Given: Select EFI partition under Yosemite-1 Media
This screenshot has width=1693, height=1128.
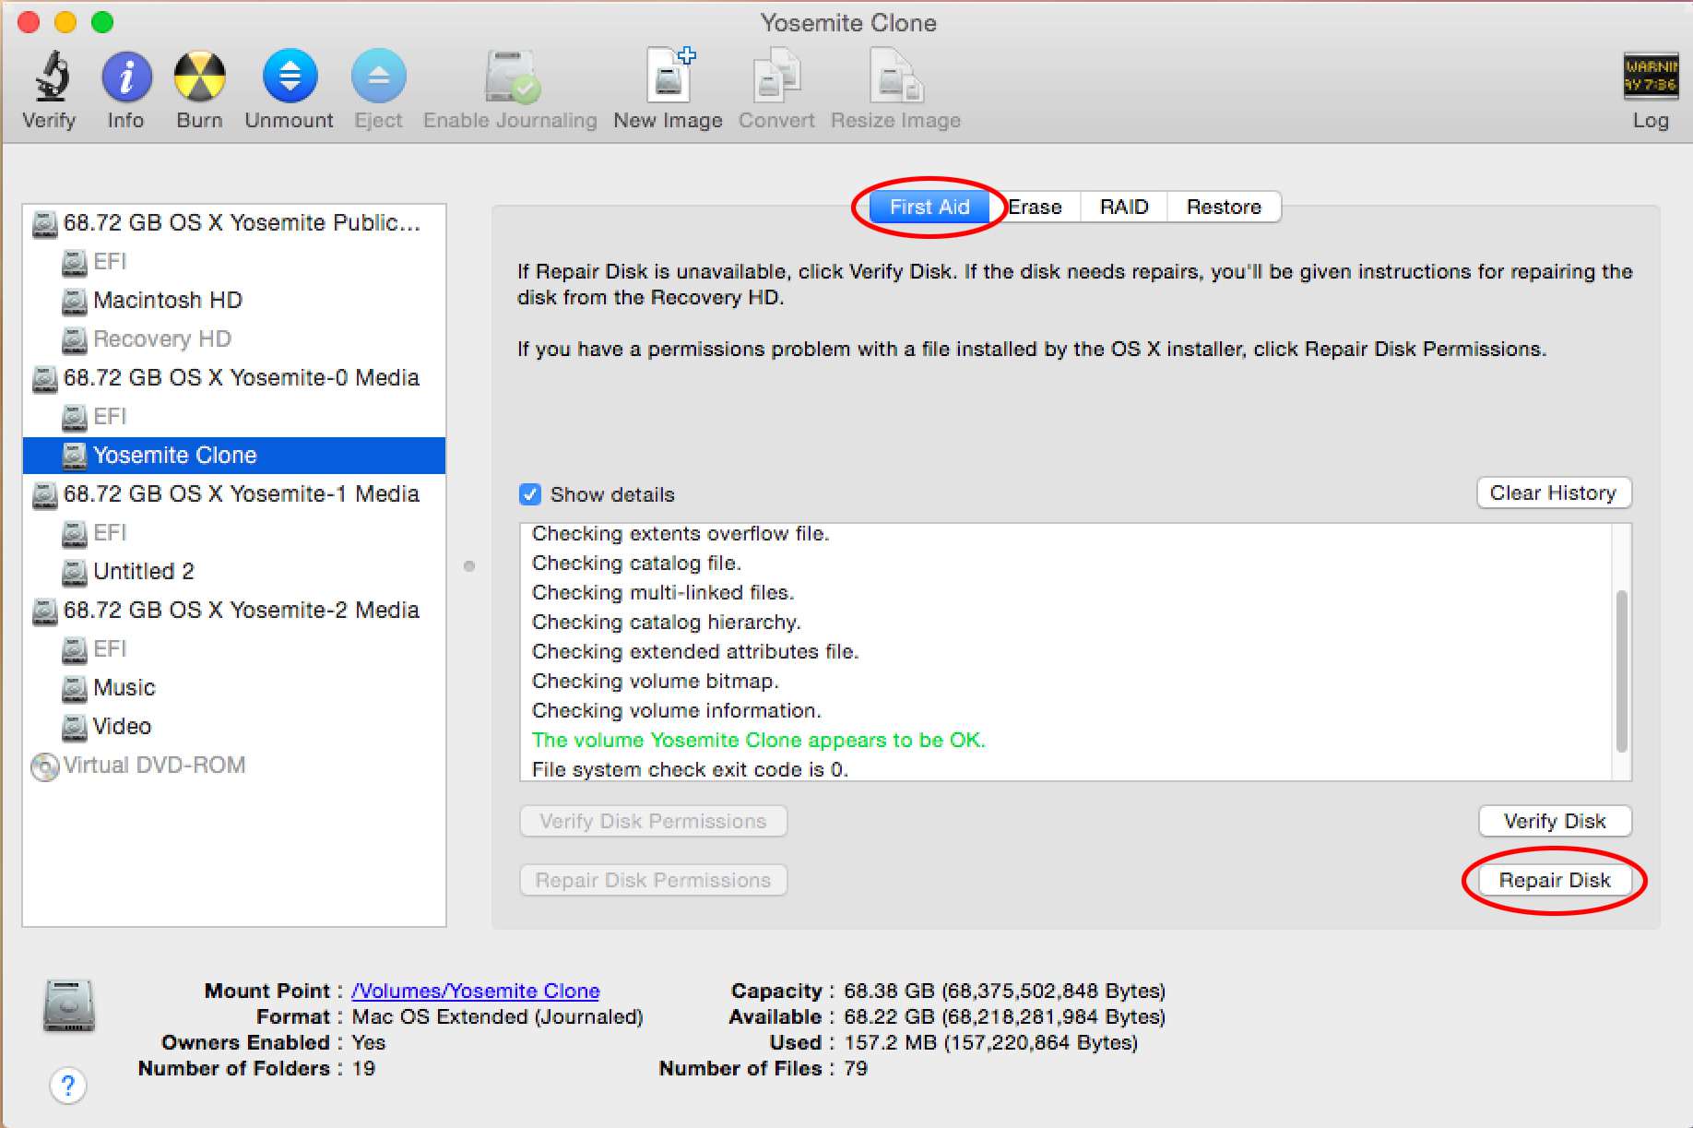Looking at the screenshot, I should click(x=234, y=533).
